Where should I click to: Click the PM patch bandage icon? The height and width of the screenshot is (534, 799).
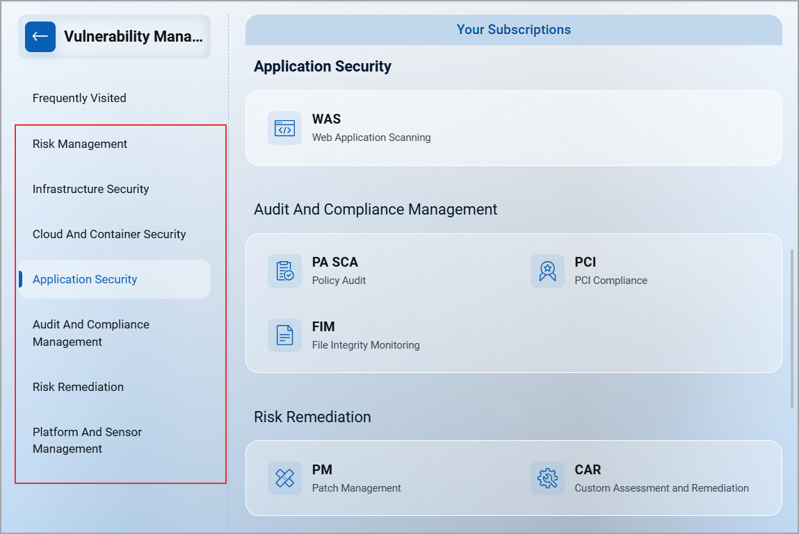[285, 478]
